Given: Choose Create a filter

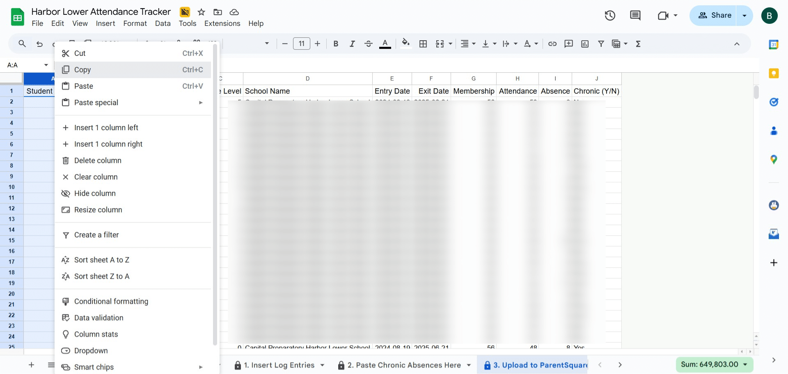Looking at the screenshot, I should pyautogui.click(x=133, y=235).
